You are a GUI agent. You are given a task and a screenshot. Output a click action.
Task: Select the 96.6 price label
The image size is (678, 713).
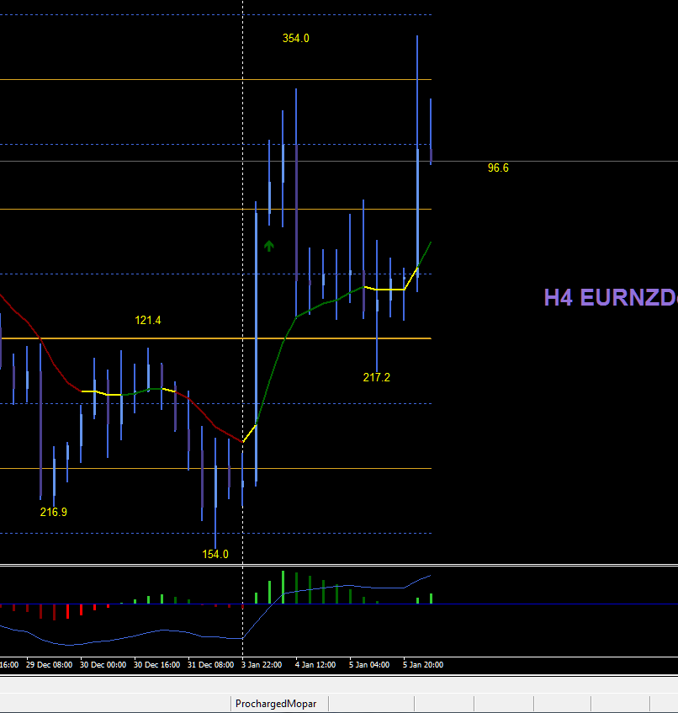coord(498,168)
